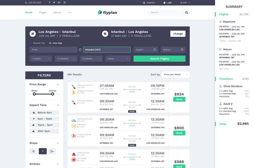
Task: Toggle the 6am - 12am depart filter
Action: (44, 119)
